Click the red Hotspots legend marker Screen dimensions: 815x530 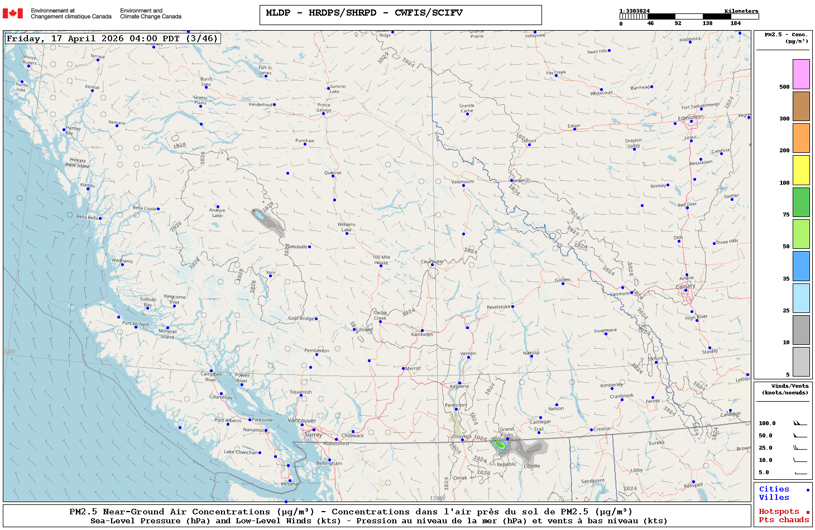point(808,512)
